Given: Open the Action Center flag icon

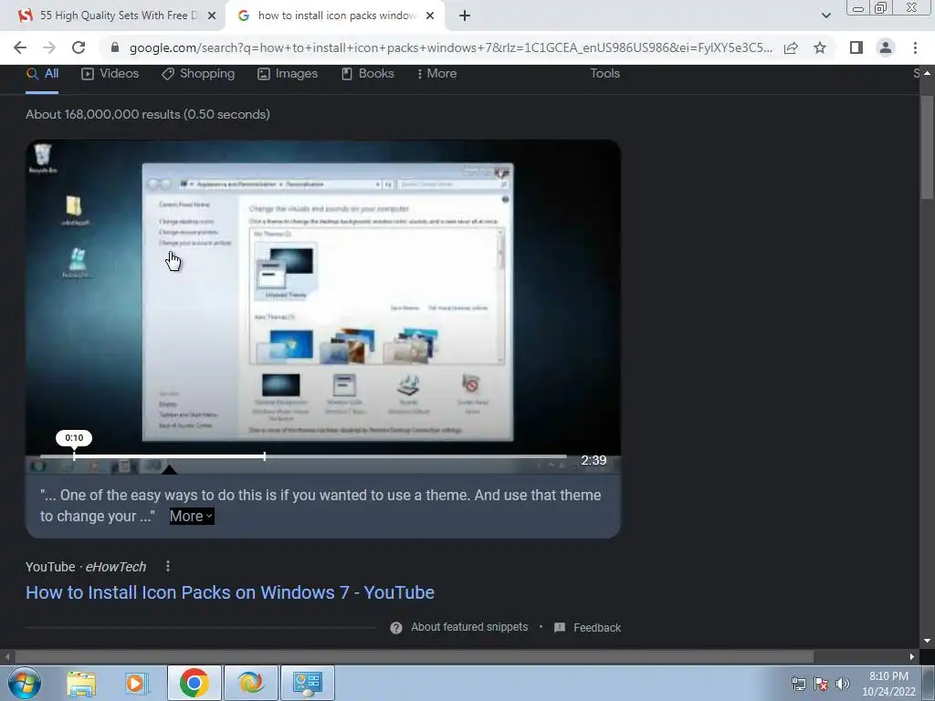Looking at the screenshot, I should tap(821, 684).
